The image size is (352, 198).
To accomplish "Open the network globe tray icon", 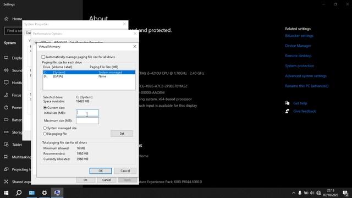I will coord(318,193).
